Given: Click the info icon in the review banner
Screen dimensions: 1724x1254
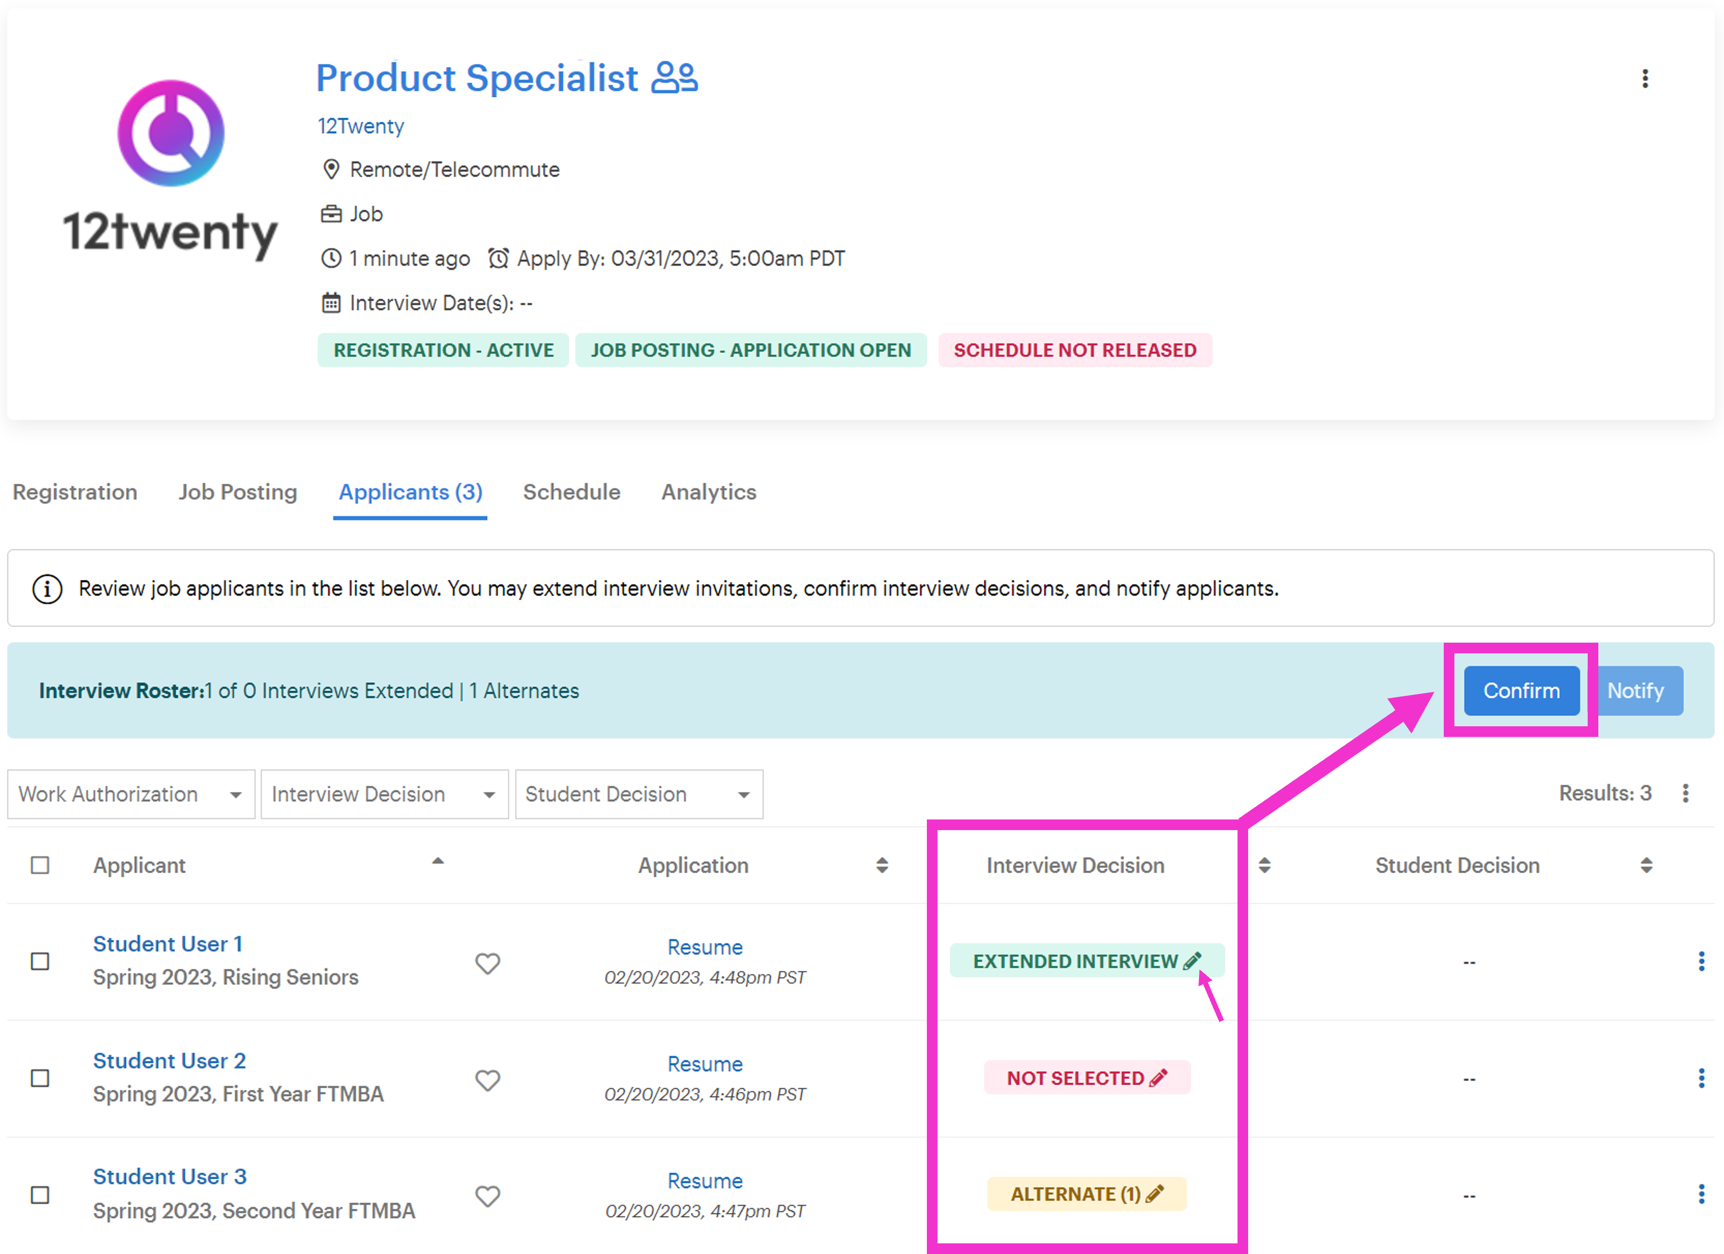Looking at the screenshot, I should pos(47,589).
